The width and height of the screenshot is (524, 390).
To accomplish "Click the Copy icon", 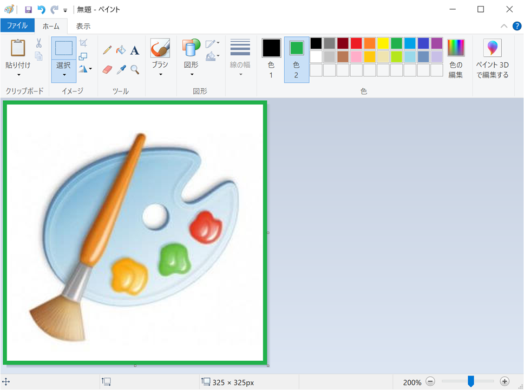I will (x=39, y=56).
